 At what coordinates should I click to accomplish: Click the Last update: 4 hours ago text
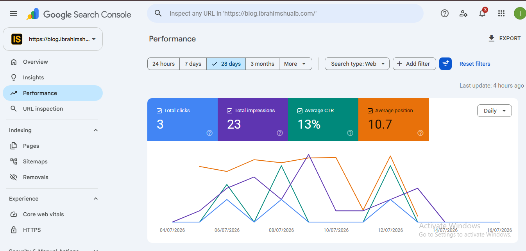click(x=492, y=85)
